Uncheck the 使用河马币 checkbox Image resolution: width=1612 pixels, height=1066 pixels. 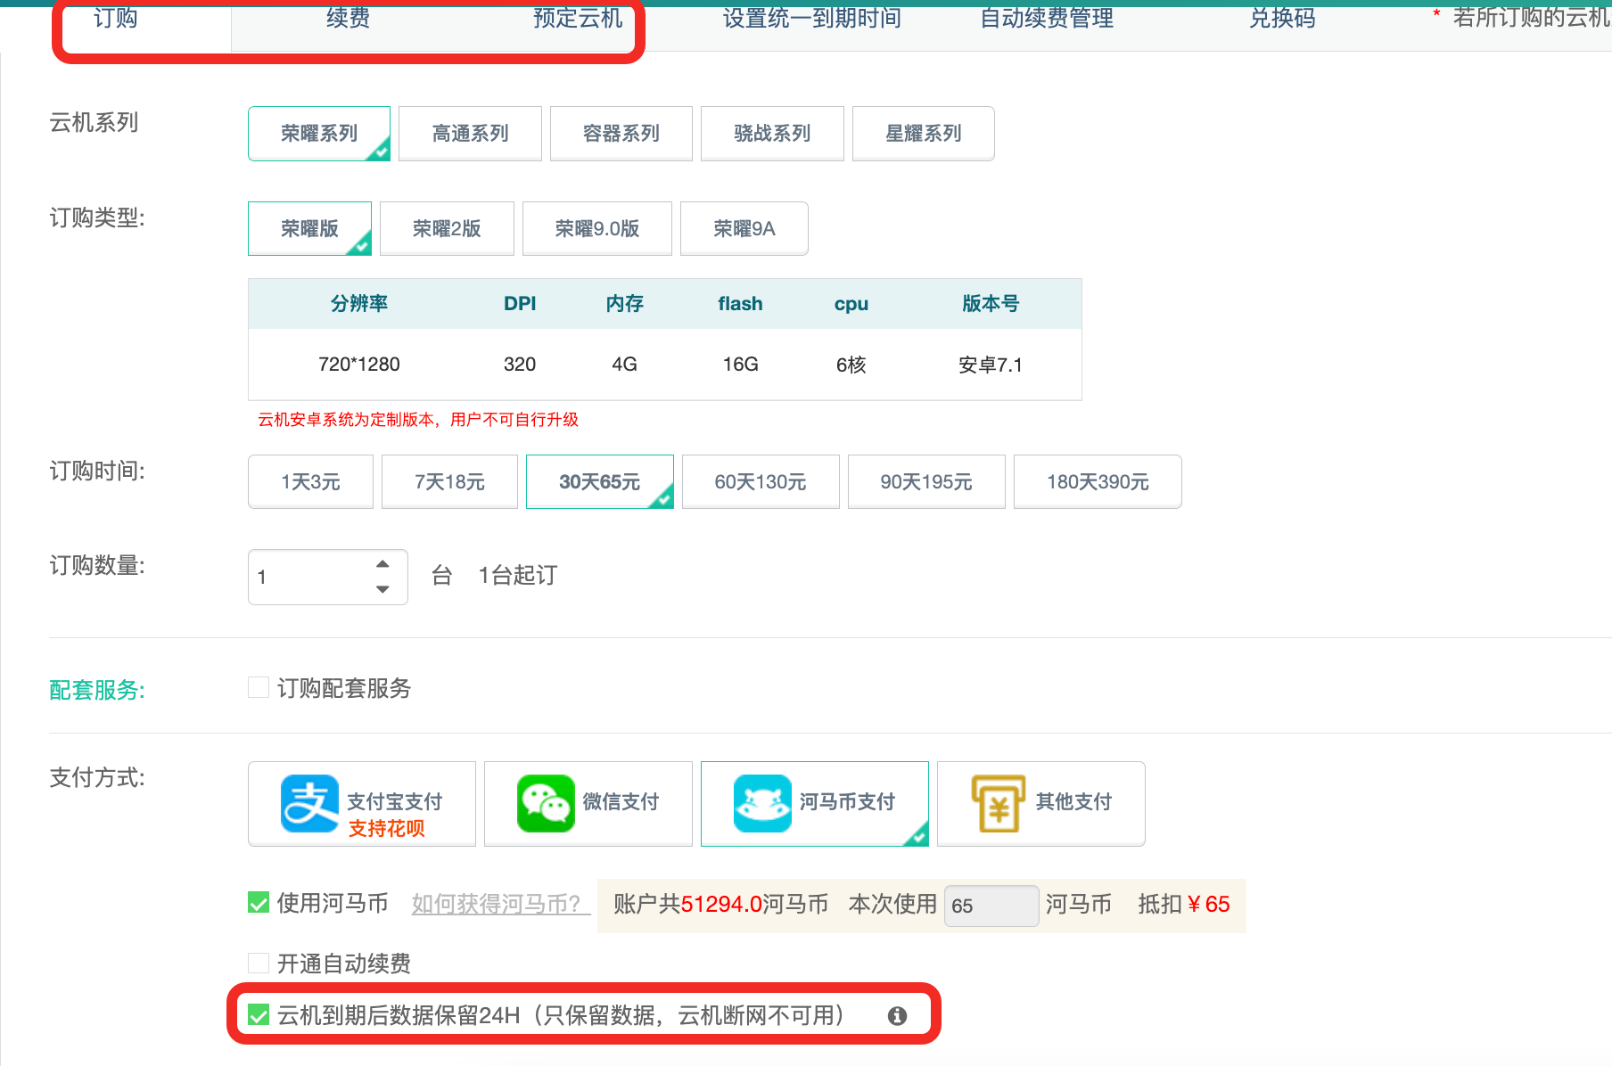[259, 903]
